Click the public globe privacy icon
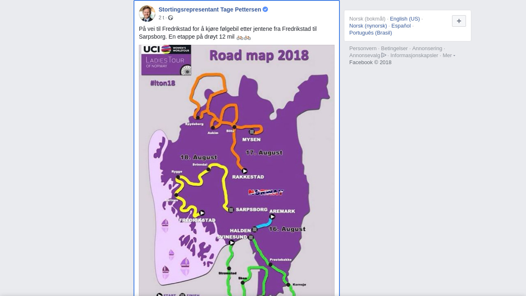 (171, 18)
